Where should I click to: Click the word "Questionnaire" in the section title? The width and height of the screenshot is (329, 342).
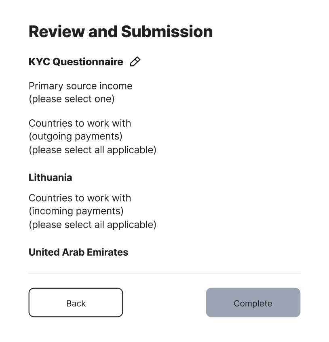coord(88,62)
